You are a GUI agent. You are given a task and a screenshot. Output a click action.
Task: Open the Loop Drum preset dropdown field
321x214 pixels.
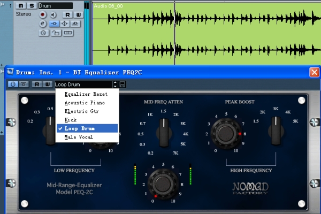pyautogui.click(x=83, y=85)
